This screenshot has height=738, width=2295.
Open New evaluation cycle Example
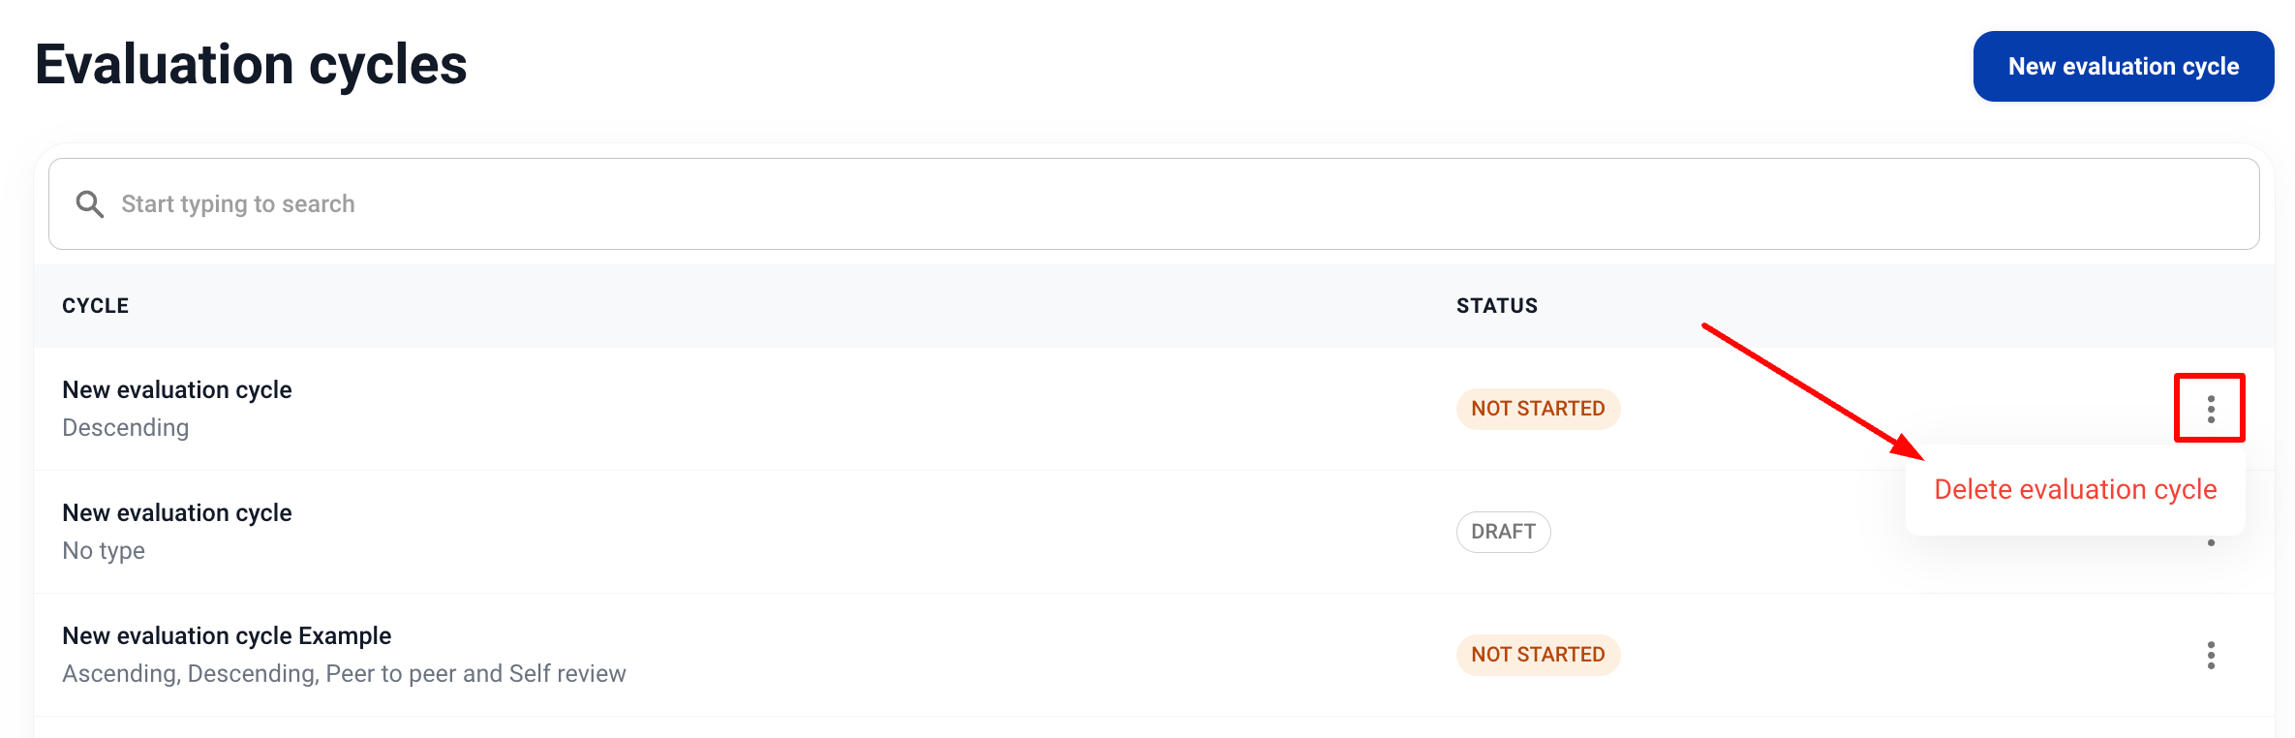click(227, 635)
